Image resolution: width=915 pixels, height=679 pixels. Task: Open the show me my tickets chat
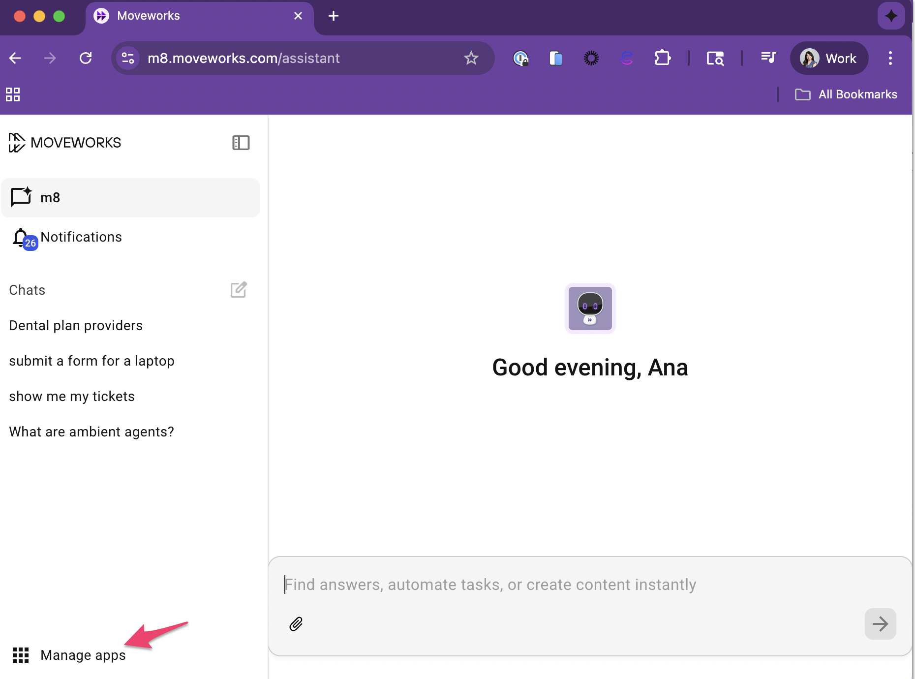tap(72, 397)
